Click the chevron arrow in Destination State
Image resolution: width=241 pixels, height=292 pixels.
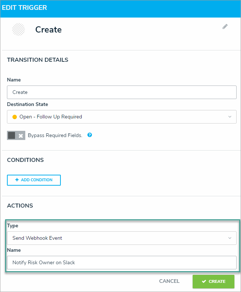pos(230,117)
